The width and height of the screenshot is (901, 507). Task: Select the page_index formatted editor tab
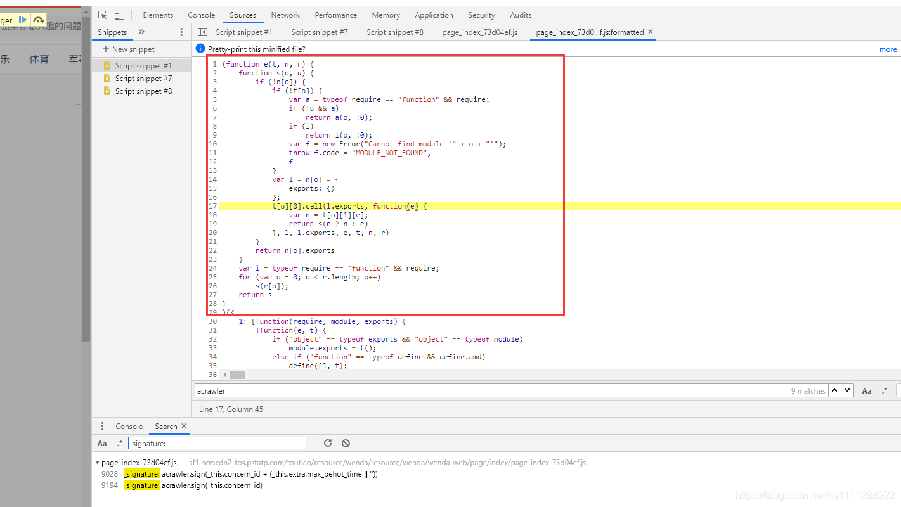[590, 32]
